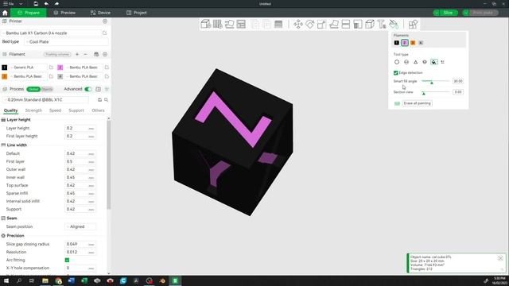Viewport: 509px width, 286px height.
Task: Toggle the Color painting tool
Action: pyautogui.click(x=394, y=24)
